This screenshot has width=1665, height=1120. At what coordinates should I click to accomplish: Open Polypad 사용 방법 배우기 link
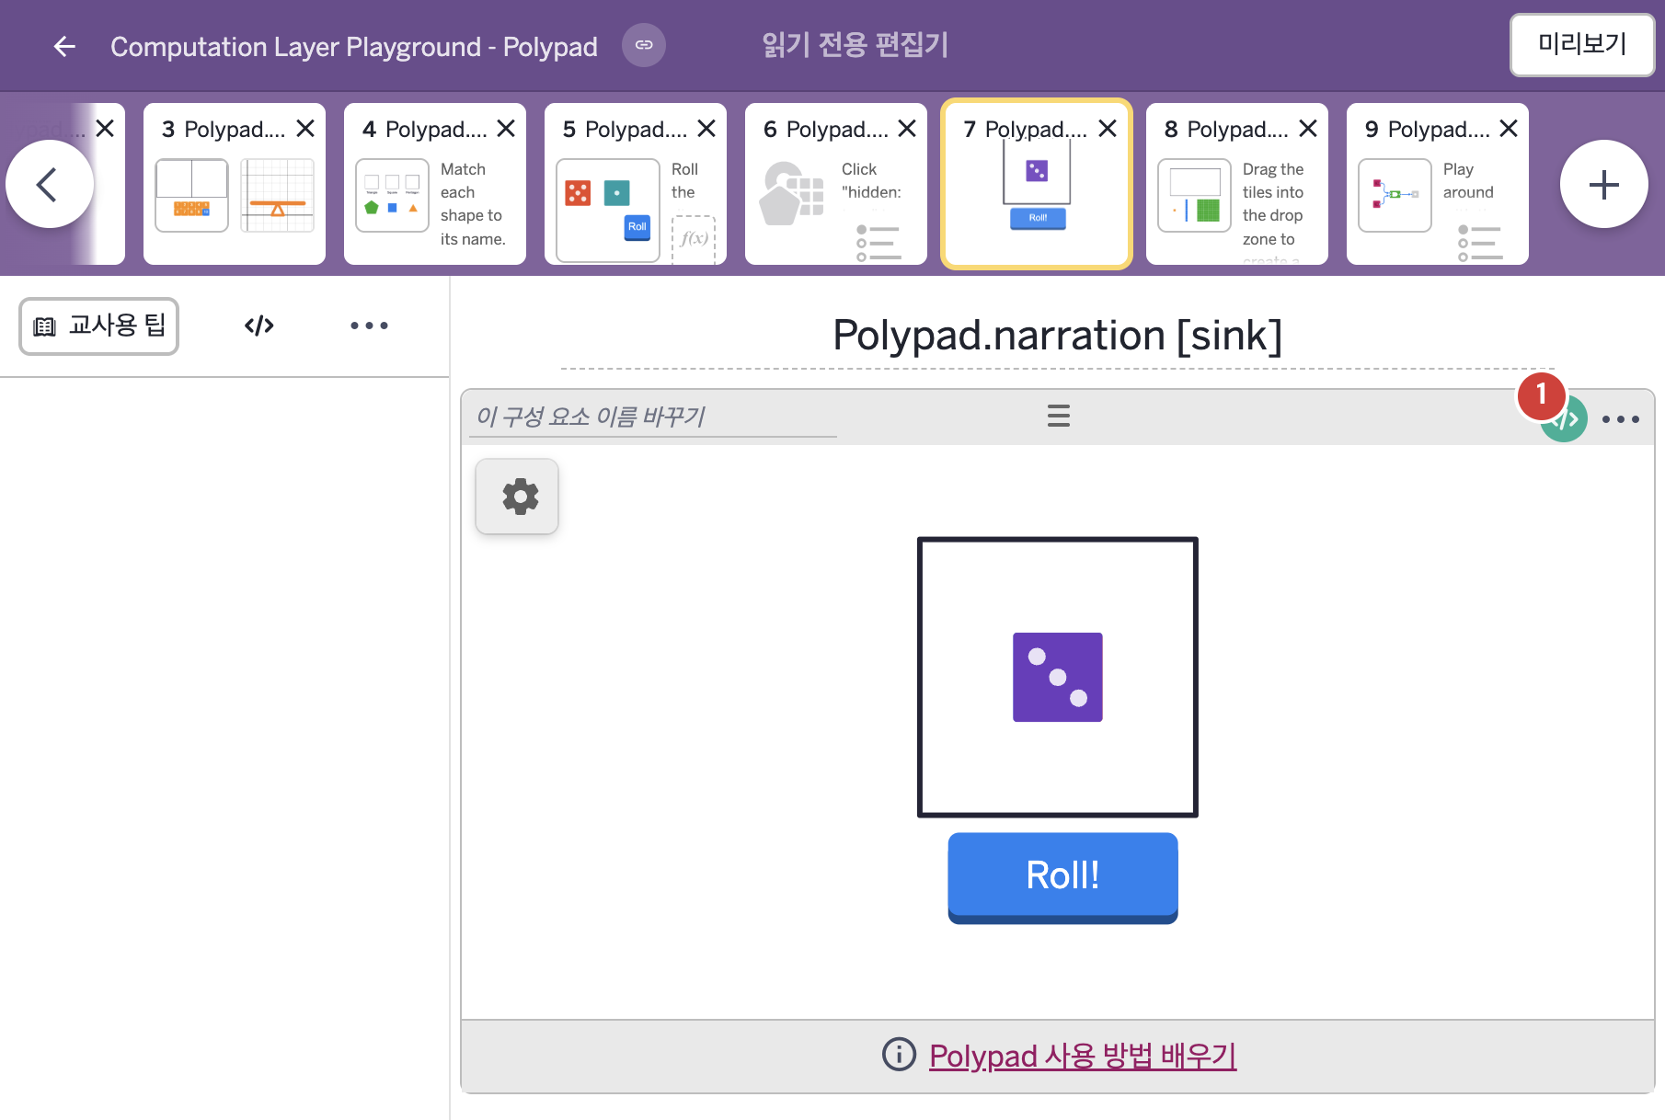1083,1056
